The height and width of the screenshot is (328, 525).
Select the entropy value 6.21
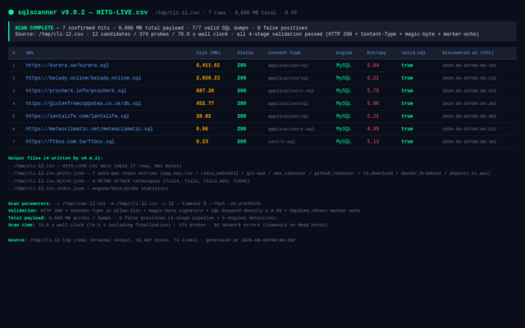[372, 78]
